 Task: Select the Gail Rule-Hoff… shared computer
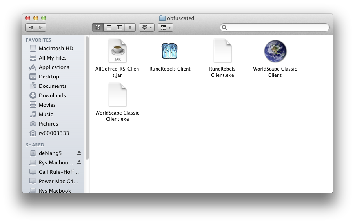coord(55,172)
